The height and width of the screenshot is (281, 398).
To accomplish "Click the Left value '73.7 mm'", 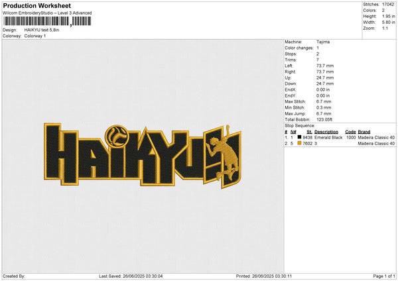I will (x=325, y=66).
